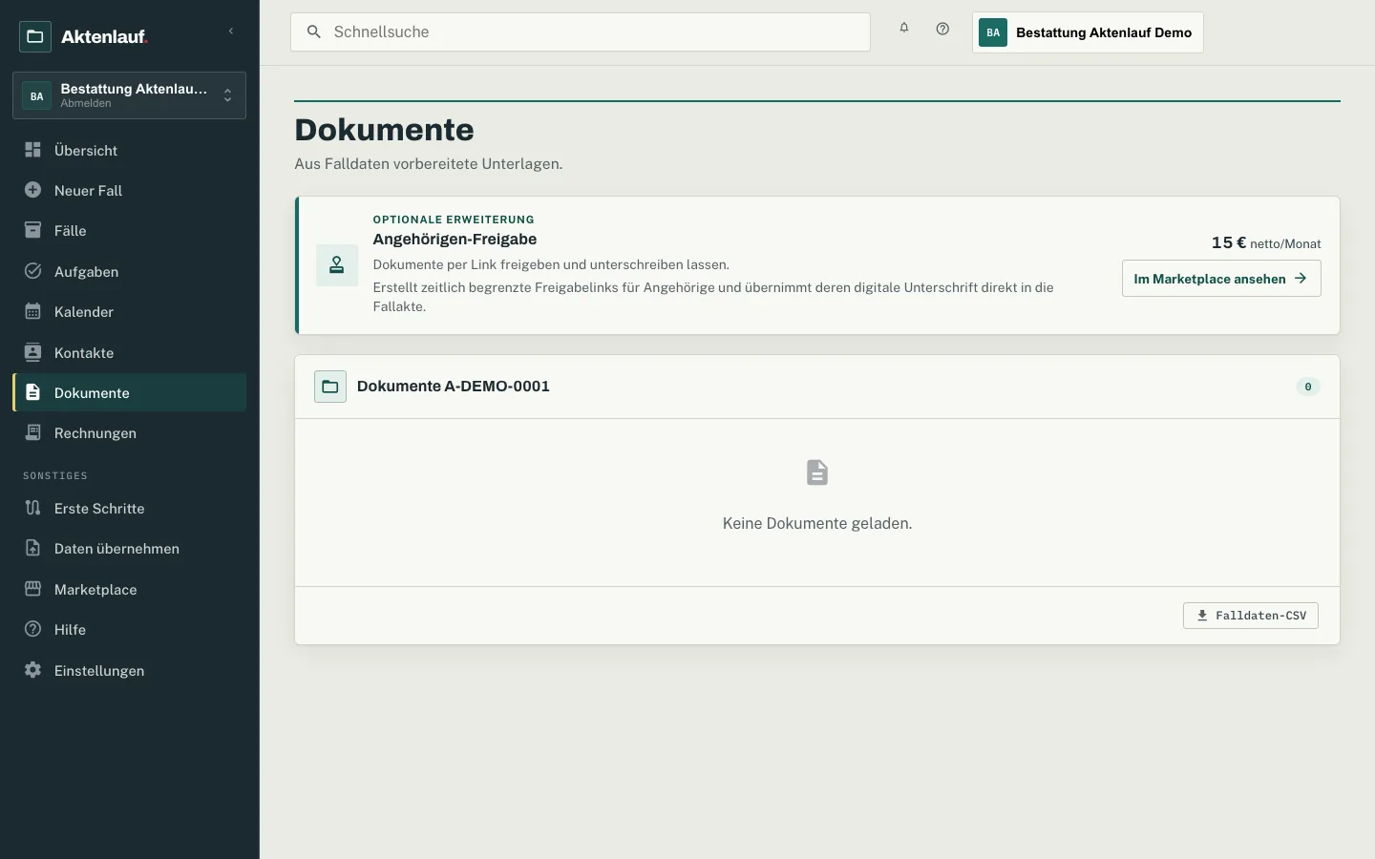Go to Daten übernehmen
This screenshot has height=859, width=1375.
pos(129,548)
